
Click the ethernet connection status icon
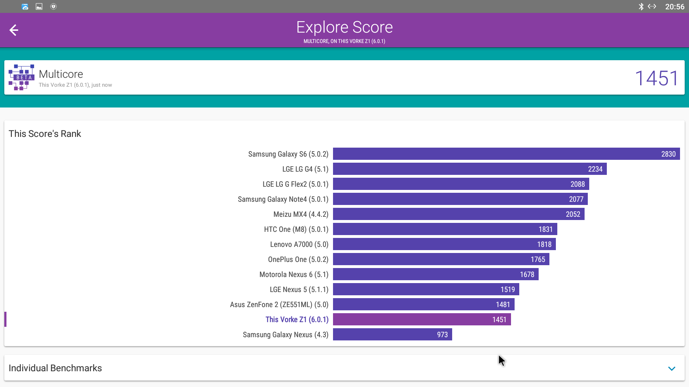pos(652,6)
